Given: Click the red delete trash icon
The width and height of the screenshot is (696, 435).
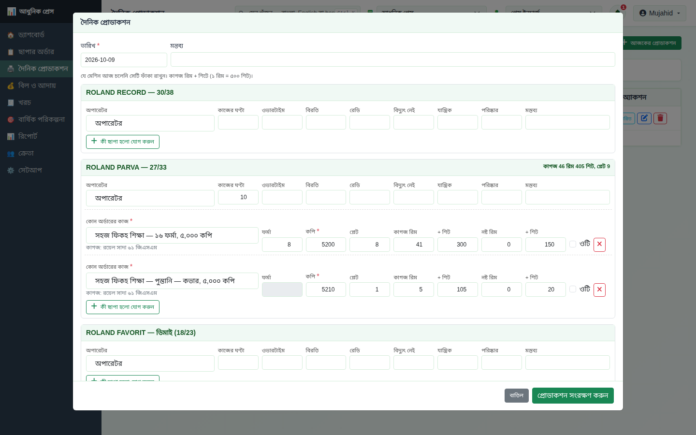Looking at the screenshot, I should (660, 118).
